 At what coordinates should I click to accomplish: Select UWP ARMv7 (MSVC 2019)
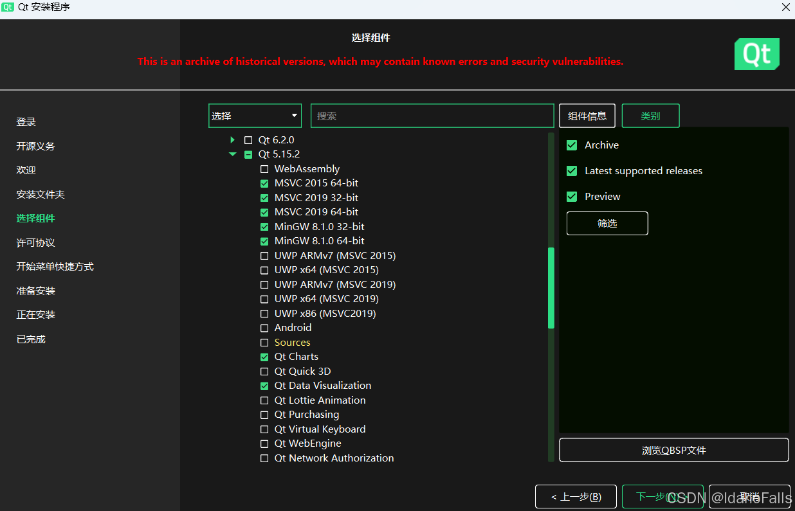point(264,285)
